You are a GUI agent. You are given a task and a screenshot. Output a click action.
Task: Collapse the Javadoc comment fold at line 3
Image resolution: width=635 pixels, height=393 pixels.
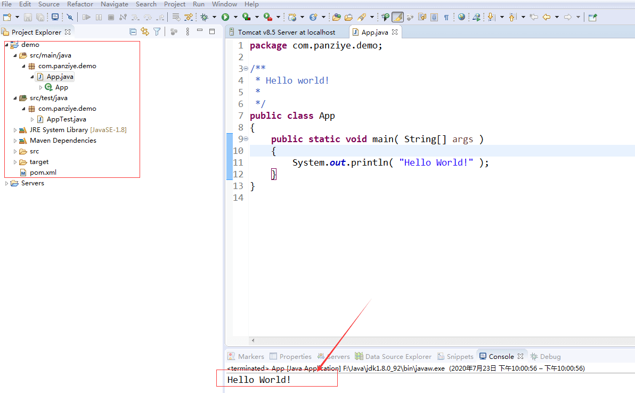(246, 68)
